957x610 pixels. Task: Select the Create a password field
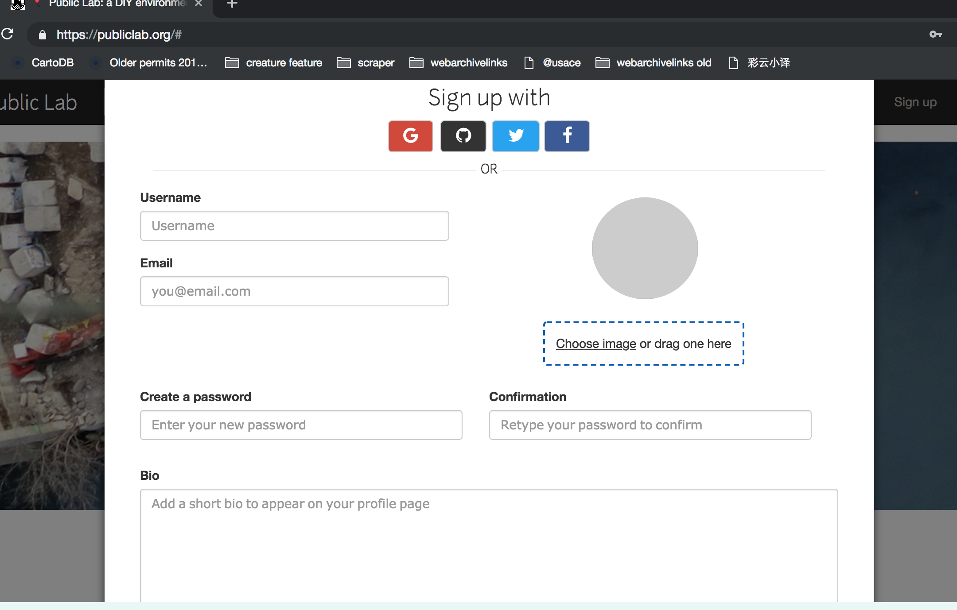[x=301, y=425]
